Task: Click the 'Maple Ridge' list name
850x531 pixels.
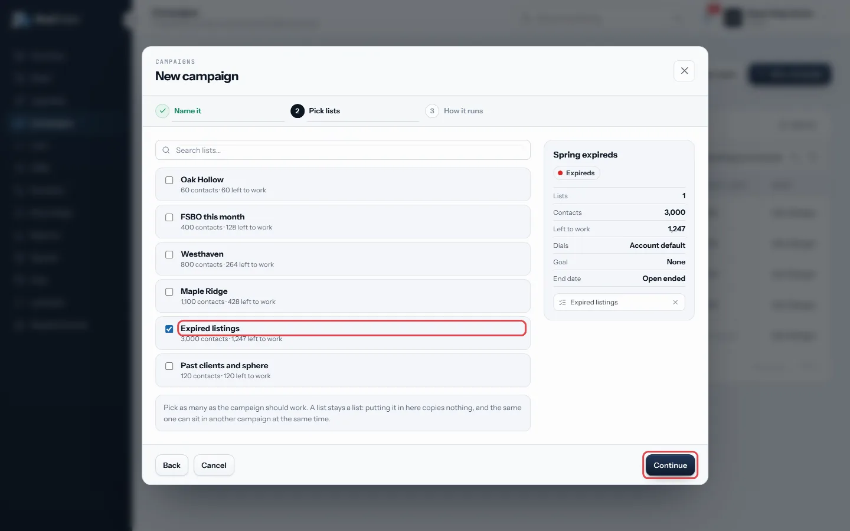Action: pyautogui.click(x=204, y=291)
